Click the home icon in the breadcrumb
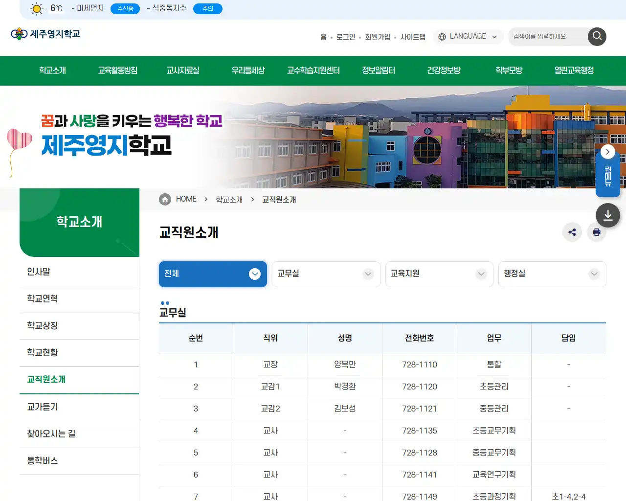This screenshot has width=626, height=501. pos(165,199)
